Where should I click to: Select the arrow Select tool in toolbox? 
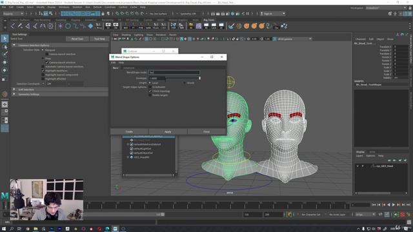tap(5, 39)
